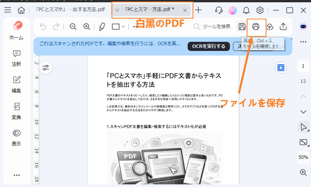Click the これはスキャンされたPDFです banner message
The image size is (311, 187).
click(110, 44)
